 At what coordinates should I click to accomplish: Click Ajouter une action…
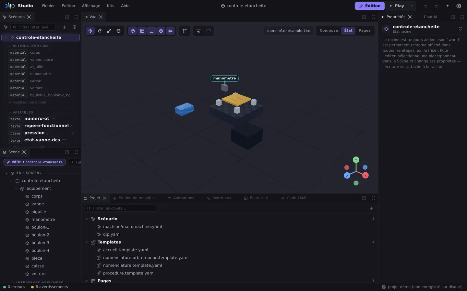pyautogui.click(x=29, y=102)
